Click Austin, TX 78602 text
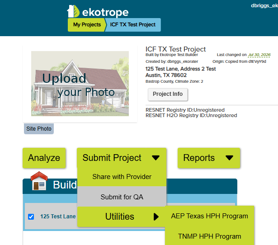The image size is (278, 245). point(166,75)
